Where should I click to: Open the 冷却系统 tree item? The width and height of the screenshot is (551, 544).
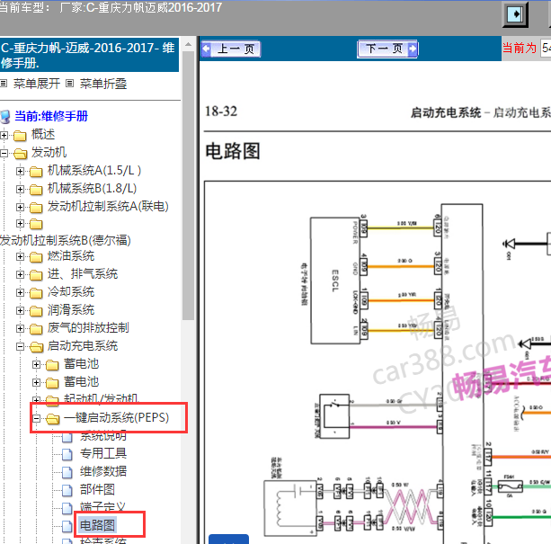[71, 292]
